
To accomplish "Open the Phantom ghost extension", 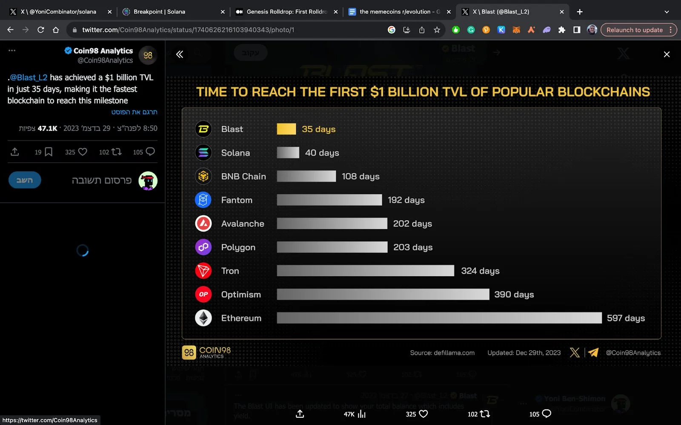I will [x=547, y=30].
